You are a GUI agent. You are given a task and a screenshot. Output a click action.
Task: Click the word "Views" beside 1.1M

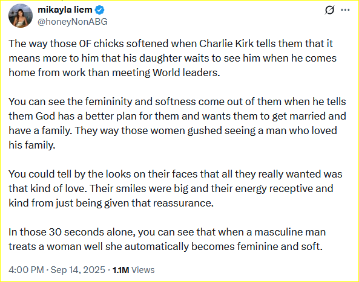[x=143, y=270]
